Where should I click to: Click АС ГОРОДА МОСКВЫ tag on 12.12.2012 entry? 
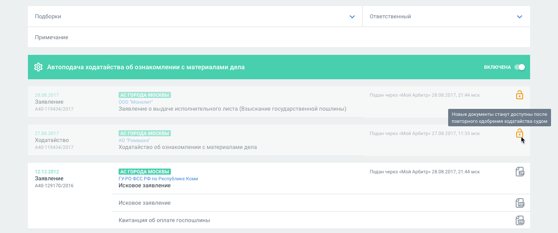click(144, 172)
